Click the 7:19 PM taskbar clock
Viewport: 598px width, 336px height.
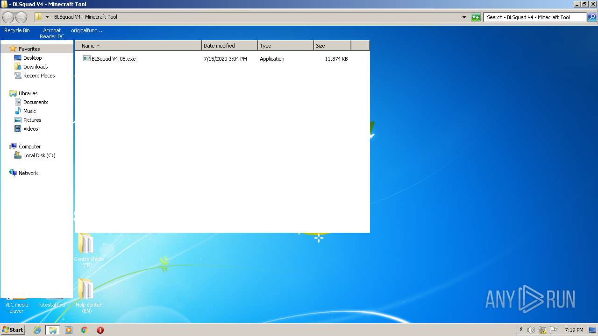tap(574, 330)
